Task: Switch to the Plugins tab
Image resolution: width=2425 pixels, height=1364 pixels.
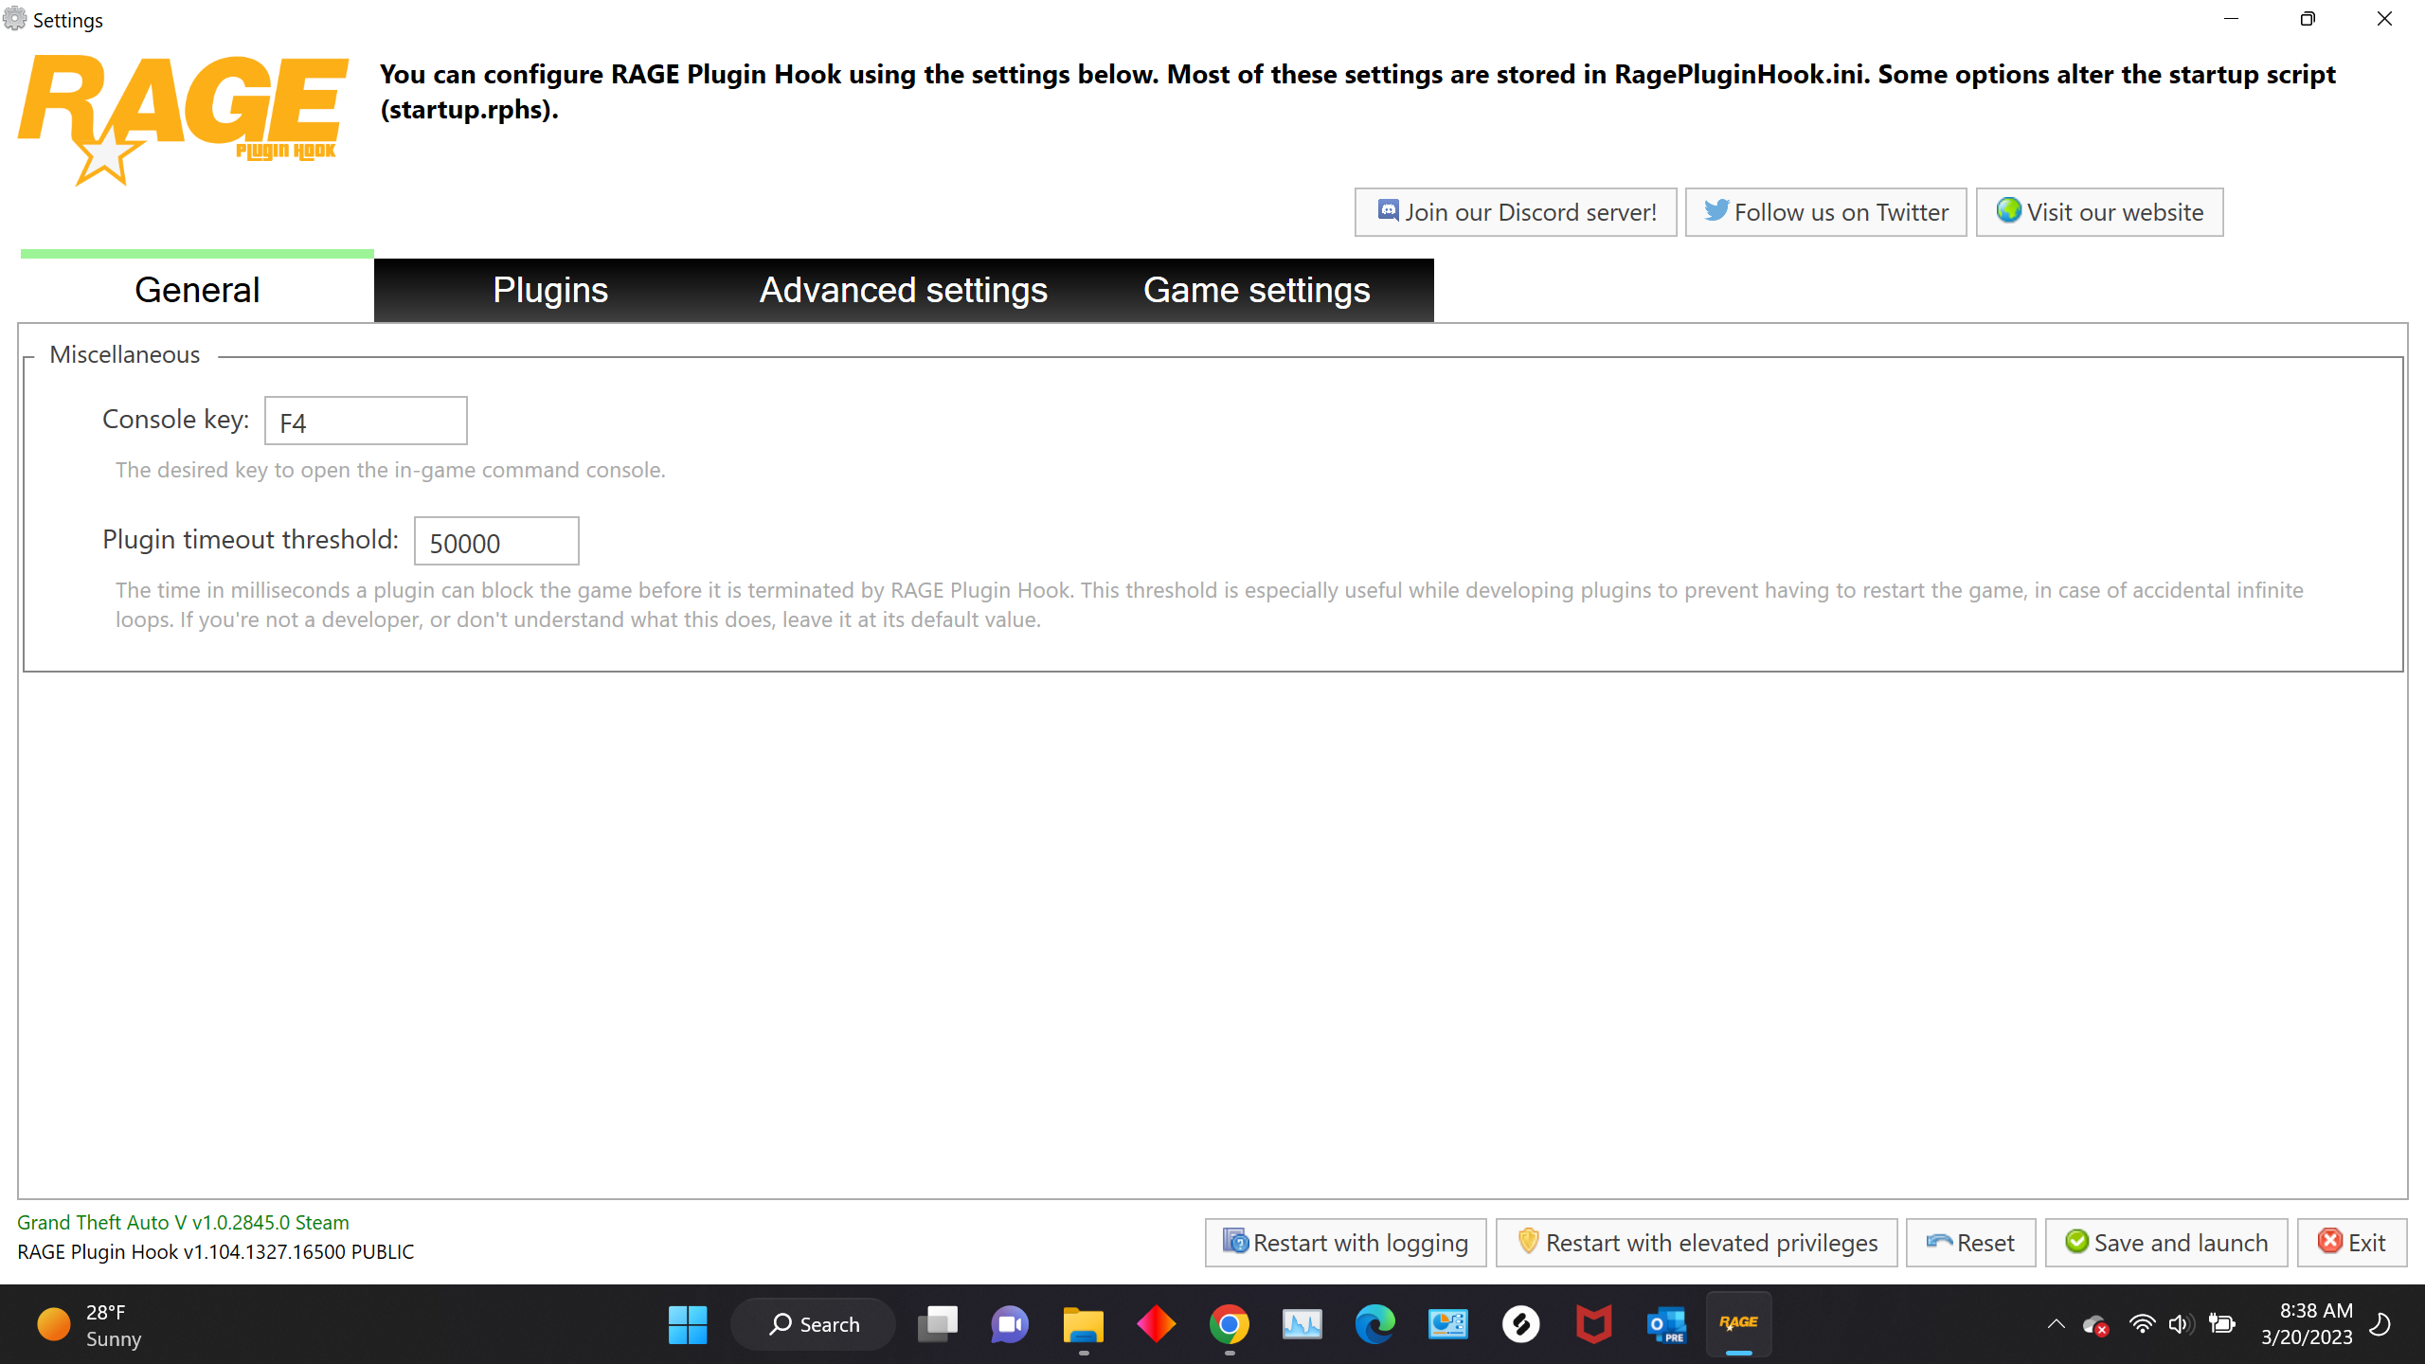Action: 550,290
